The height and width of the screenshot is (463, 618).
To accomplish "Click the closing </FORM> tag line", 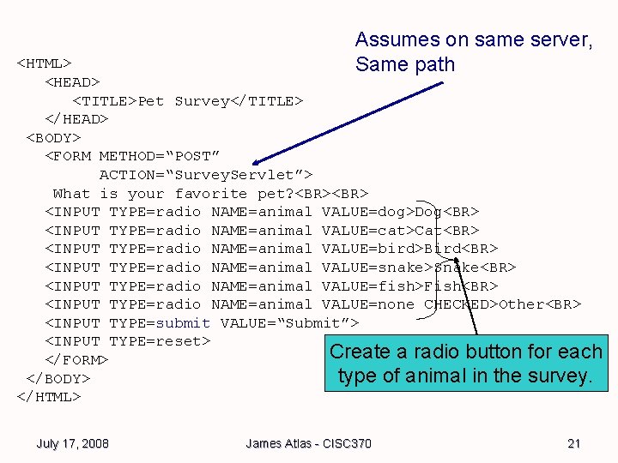I will [x=76, y=360].
